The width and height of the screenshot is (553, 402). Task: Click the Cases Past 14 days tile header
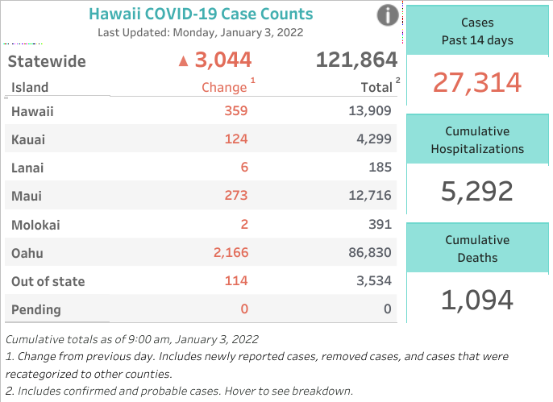click(477, 31)
